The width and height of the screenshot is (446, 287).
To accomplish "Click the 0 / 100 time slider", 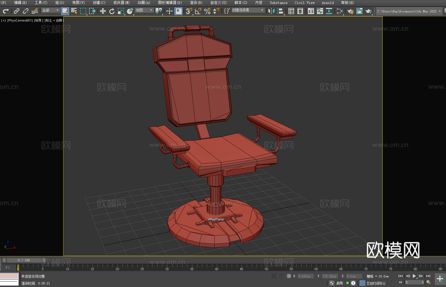I will click(24, 260).
